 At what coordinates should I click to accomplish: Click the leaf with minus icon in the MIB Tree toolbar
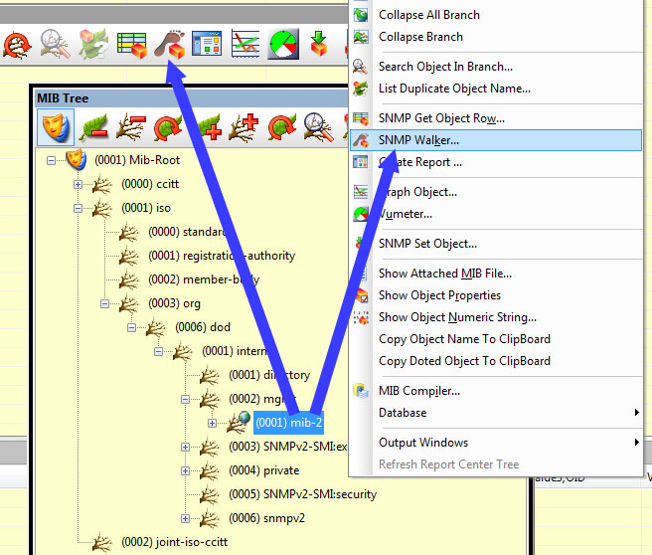point(93,127)
